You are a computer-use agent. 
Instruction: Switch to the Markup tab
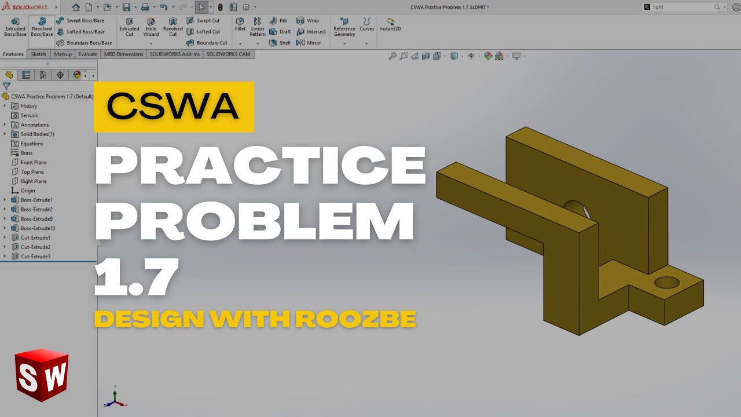(x=63, y=54)
